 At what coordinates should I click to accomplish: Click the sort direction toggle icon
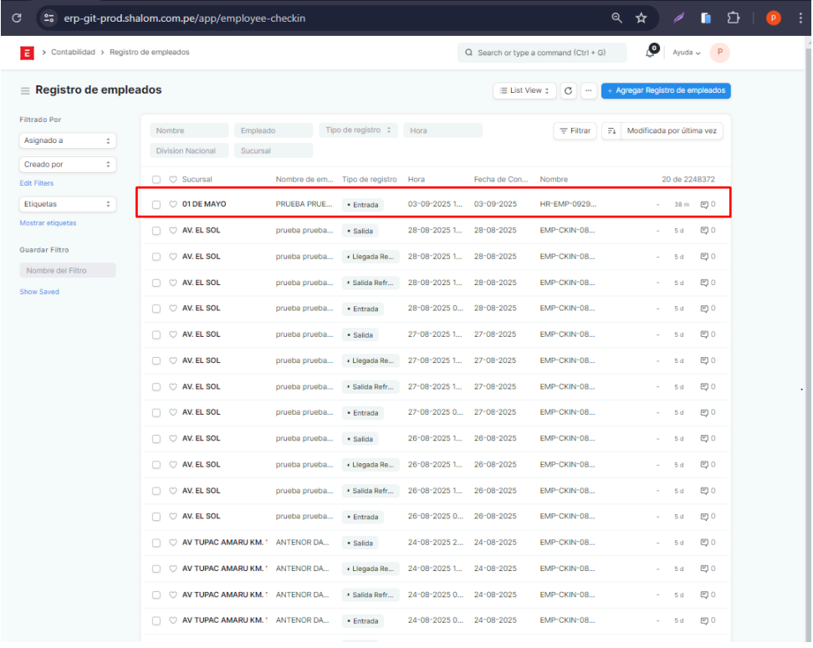pos(611,131)
